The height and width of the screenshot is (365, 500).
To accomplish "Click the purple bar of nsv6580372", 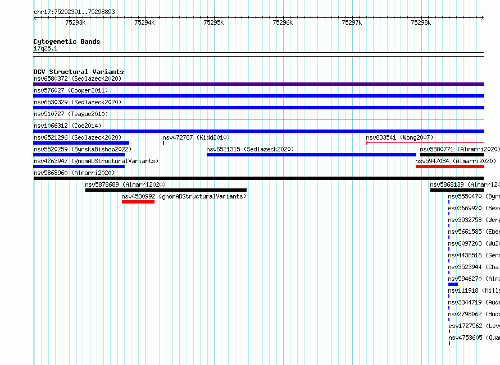I will click(258, 84).
